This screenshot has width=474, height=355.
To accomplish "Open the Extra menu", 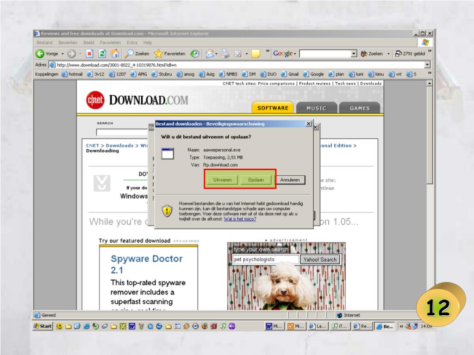I will tap(132, 43).
